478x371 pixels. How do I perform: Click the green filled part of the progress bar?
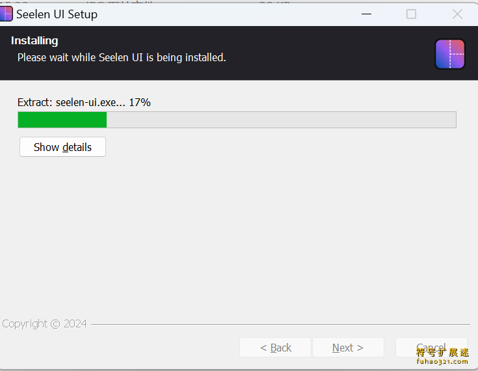tap(62, 120)
